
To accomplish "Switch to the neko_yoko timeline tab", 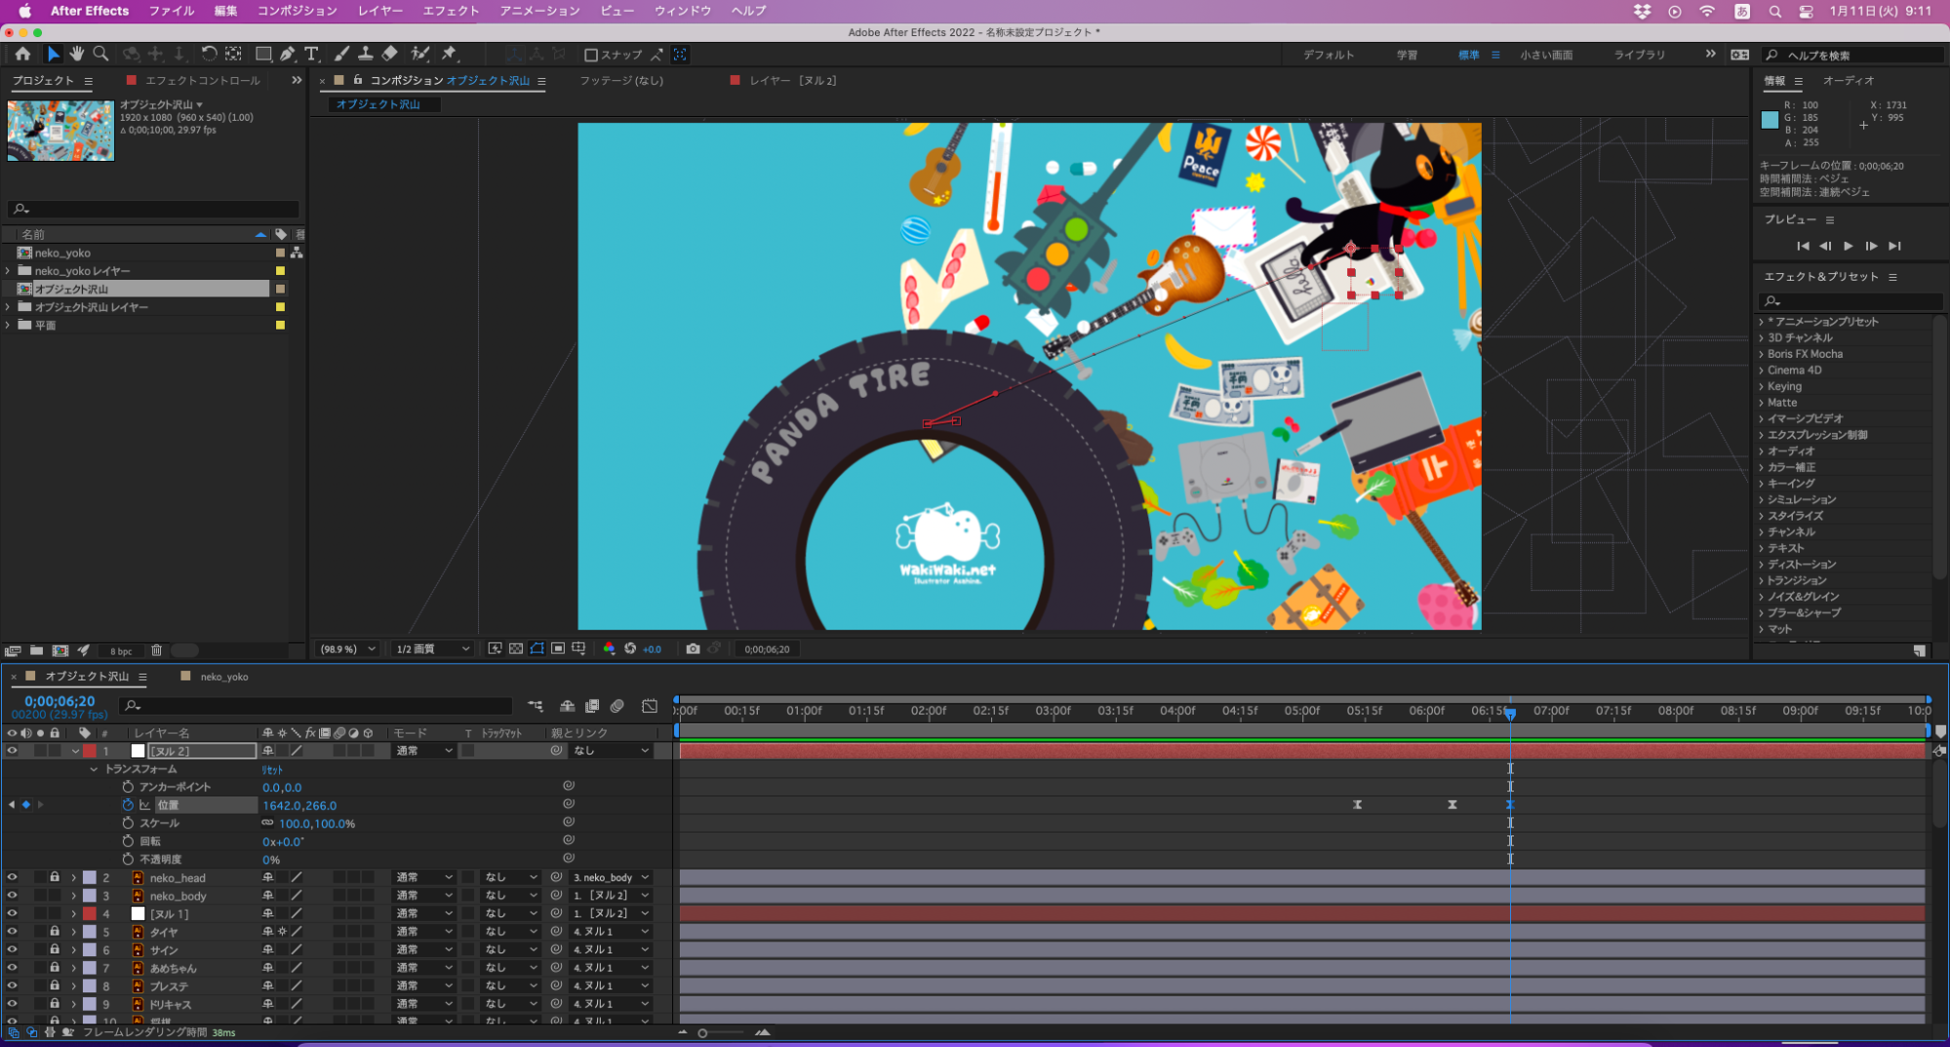I will (x=223, y=677).
